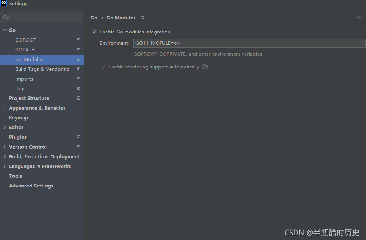This screenshot has height=240, width=366.
Task: Click the icon beside Version Control
Action: coord(78,147)
